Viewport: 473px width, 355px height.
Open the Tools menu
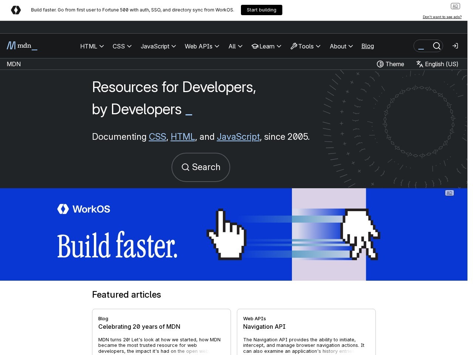click(306, 46)
